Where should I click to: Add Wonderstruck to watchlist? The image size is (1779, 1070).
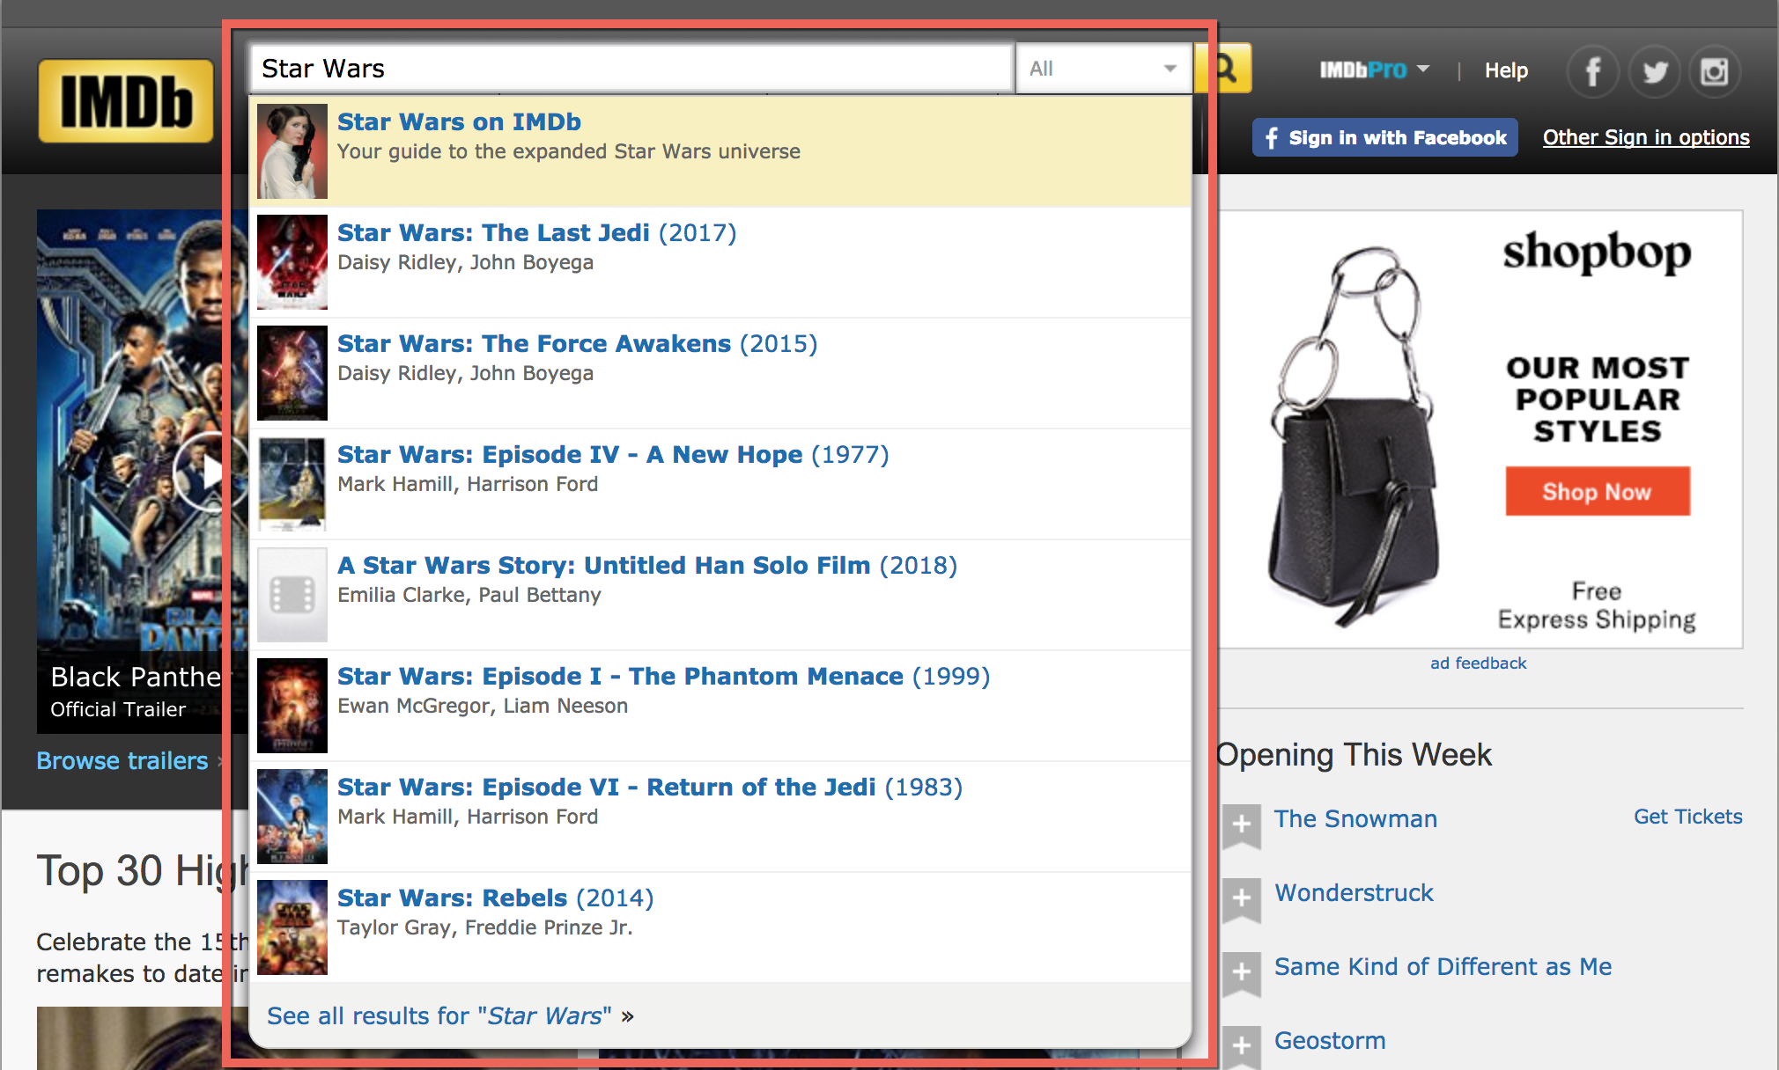point(1241,898)
